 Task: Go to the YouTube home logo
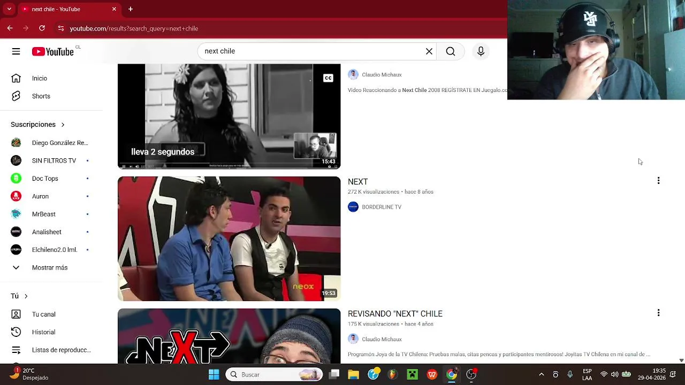click(x=52, y=51)
